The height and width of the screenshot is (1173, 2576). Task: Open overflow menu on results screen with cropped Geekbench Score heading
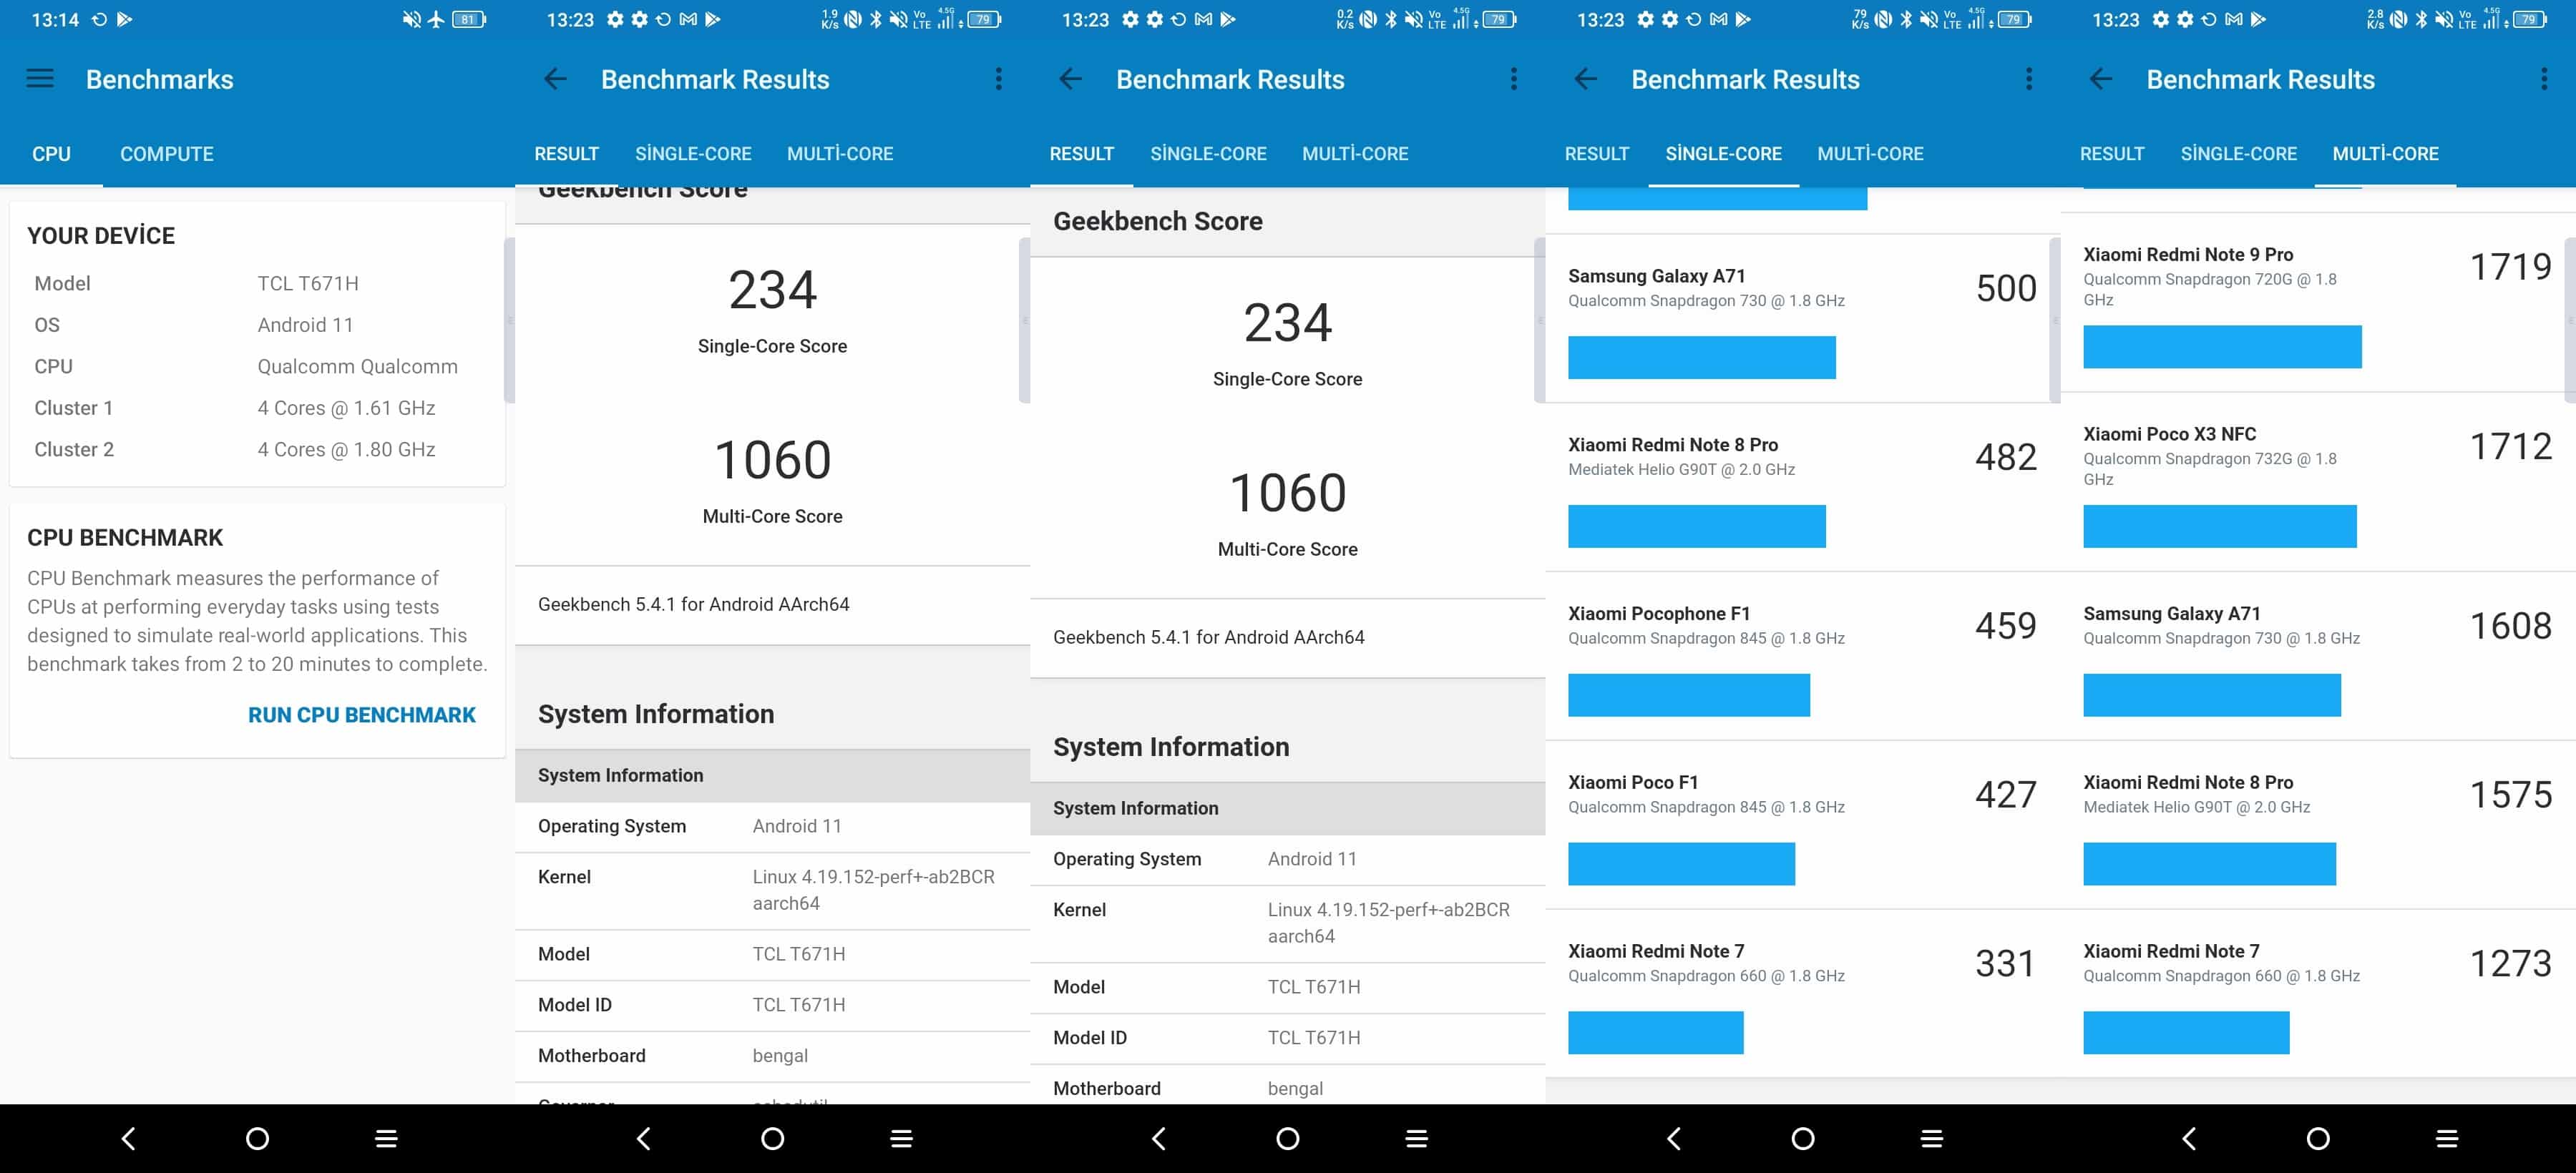coord(998,79)
